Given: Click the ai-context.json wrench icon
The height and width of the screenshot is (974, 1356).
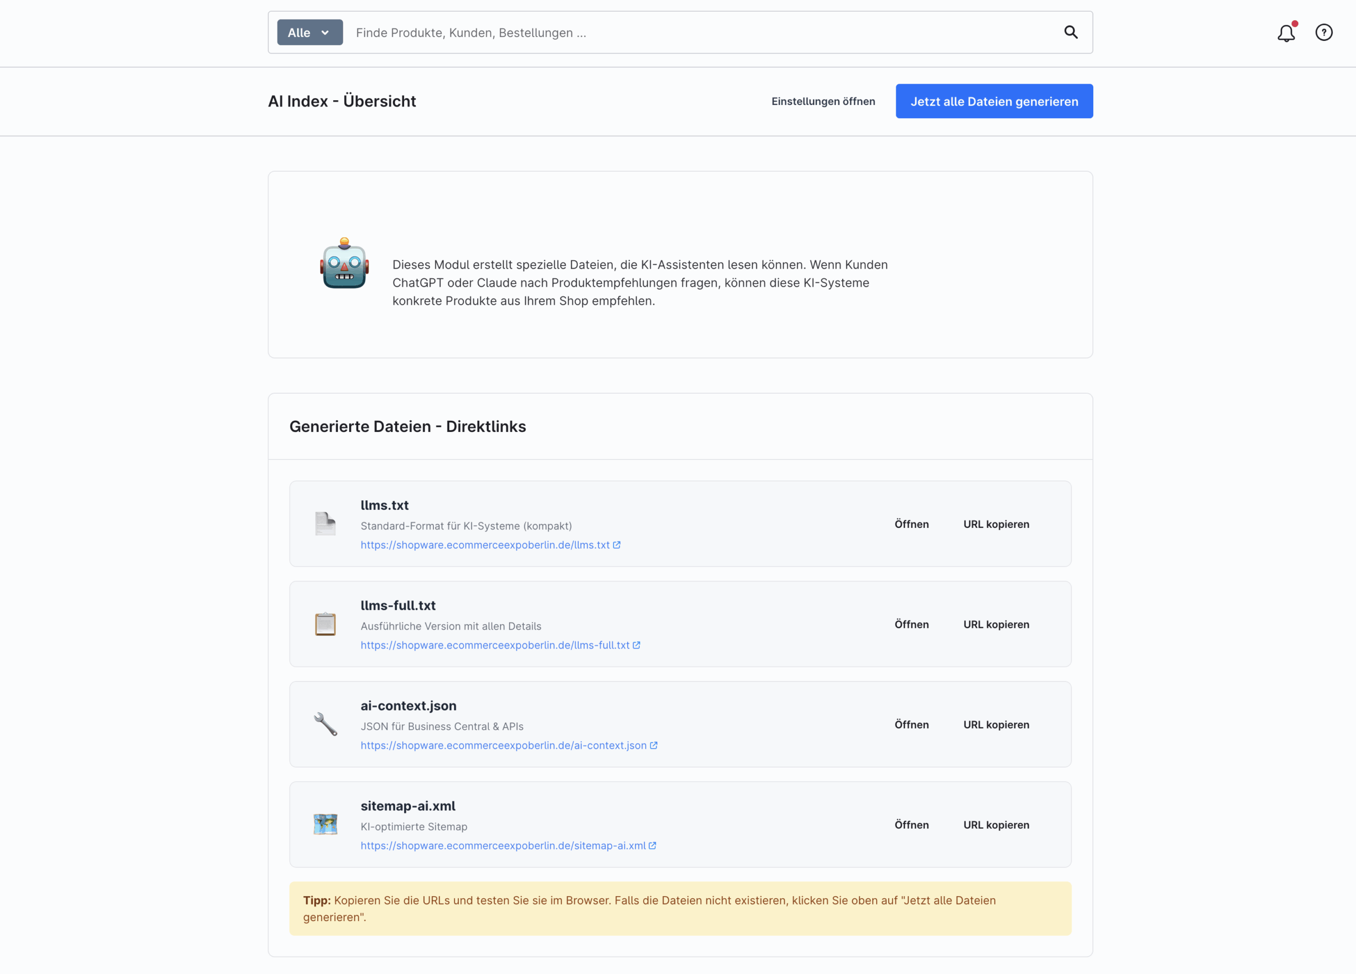Looking at the screenshot, I should (x=325, y=724).
